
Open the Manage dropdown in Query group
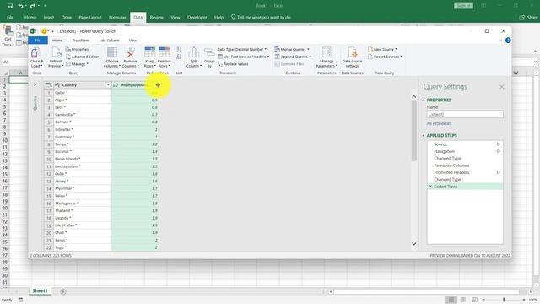[x=77, y=64]
